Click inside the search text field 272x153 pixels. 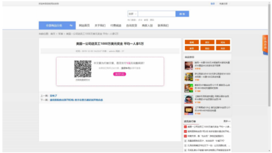click(156, 14)
